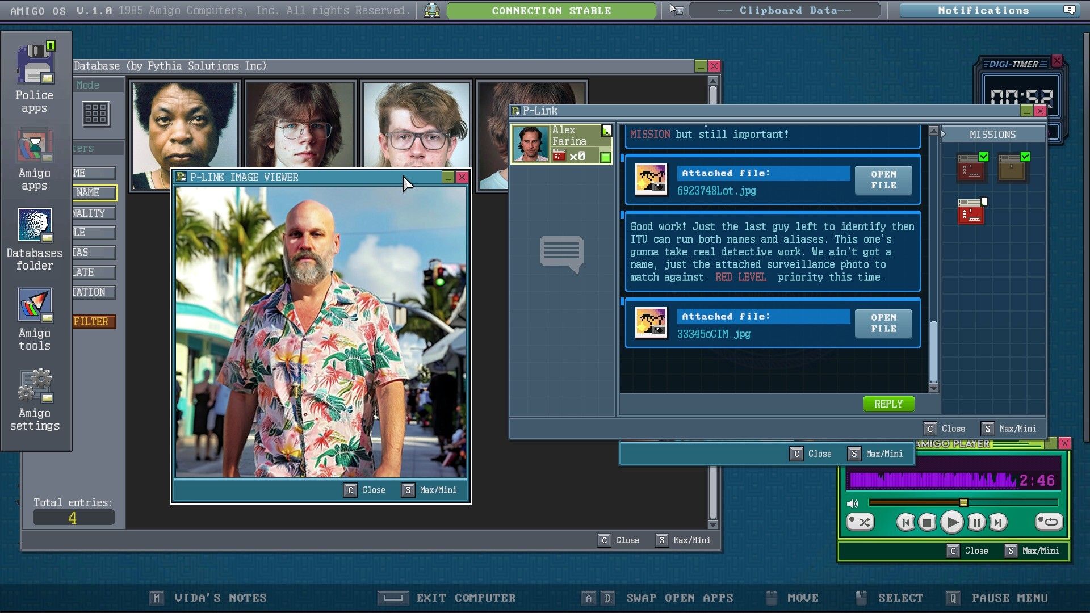The height and width of the screenshot is (613, 1090).
Task: Select the Alex Farina contact
Action: (x=561, y=144)
